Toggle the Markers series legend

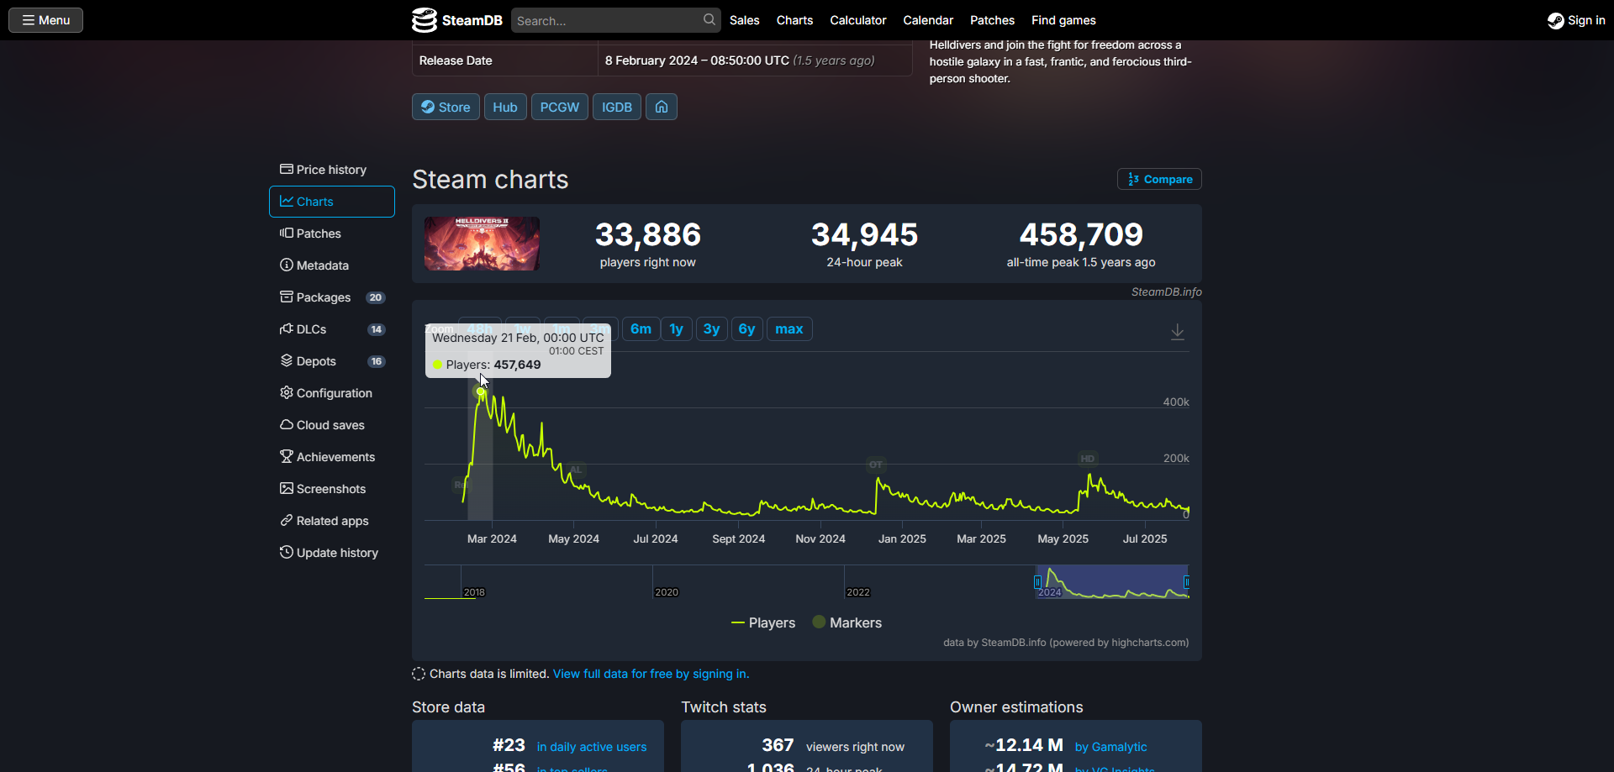pos(847,622)
